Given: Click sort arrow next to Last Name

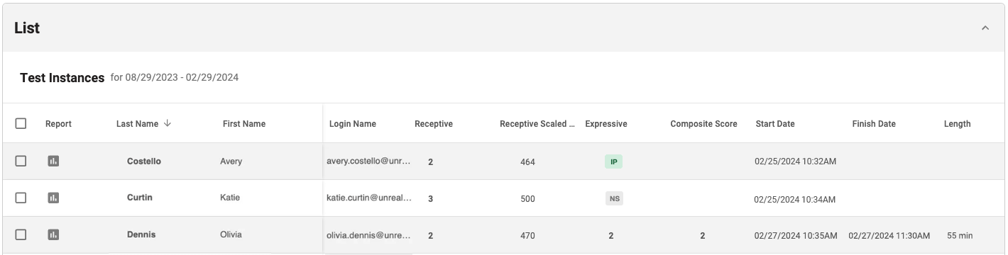Looking at the screenshot, I should (168, 123).
